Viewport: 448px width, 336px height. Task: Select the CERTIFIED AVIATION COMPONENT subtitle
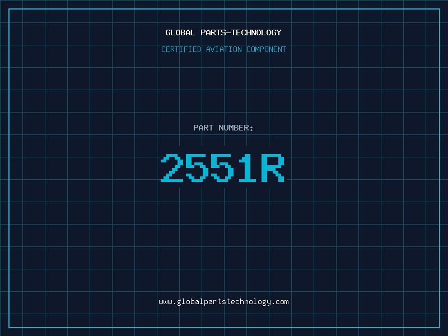(x=223, y=49)
